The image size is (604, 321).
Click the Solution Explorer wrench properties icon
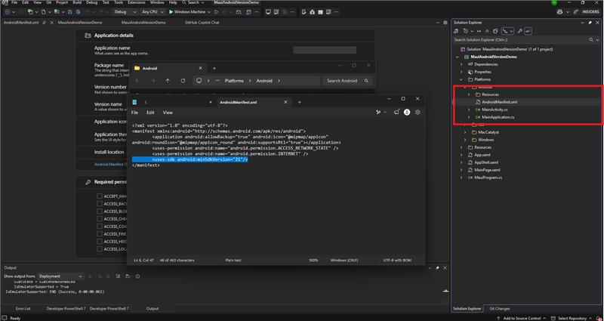519,31
